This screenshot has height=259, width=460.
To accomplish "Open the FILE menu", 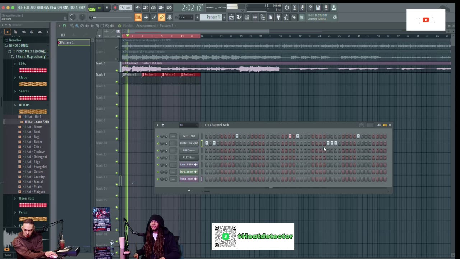I will (x=20, y=8).
